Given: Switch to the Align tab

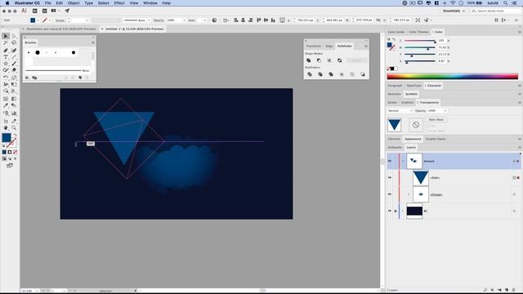Looking at the screenshot, I should (x=329, y=46).
